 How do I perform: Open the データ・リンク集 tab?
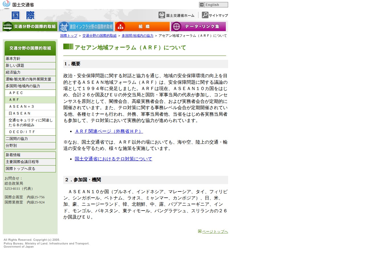tap(198, 26)
